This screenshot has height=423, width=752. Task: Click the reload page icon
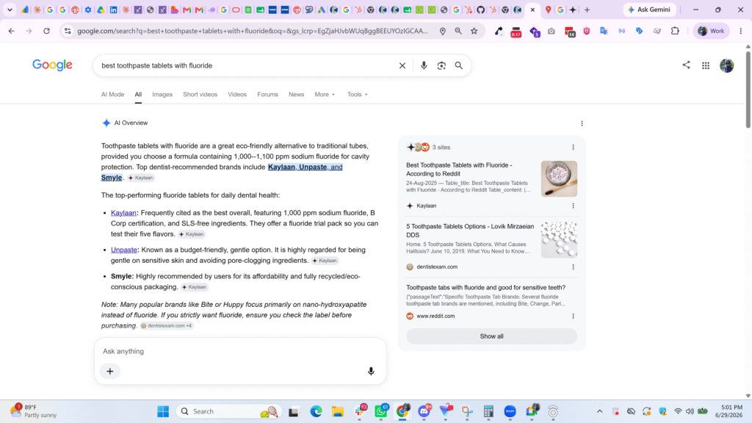(46, 31)
